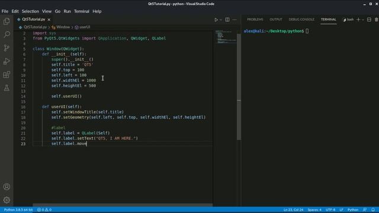Open the Run menu

tap(67, 11)
